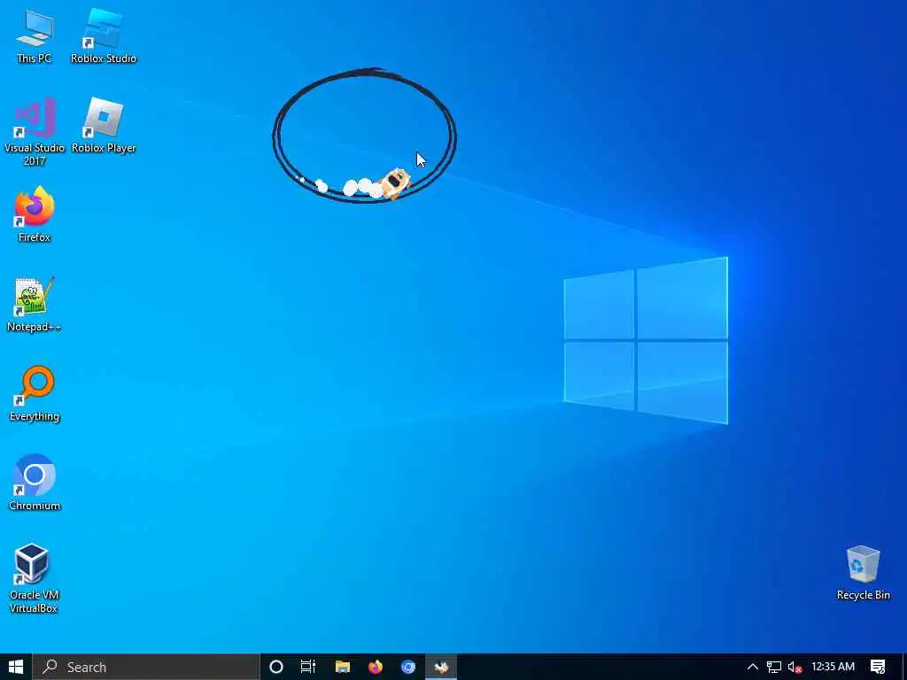Open the Windows Start menu
This screenshot has width=907, height=680.
(x=16, y=667)
